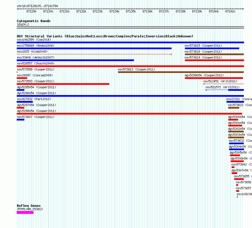Click the dgv5299n54 (Cooper2011) label

(x=204, y=75)
